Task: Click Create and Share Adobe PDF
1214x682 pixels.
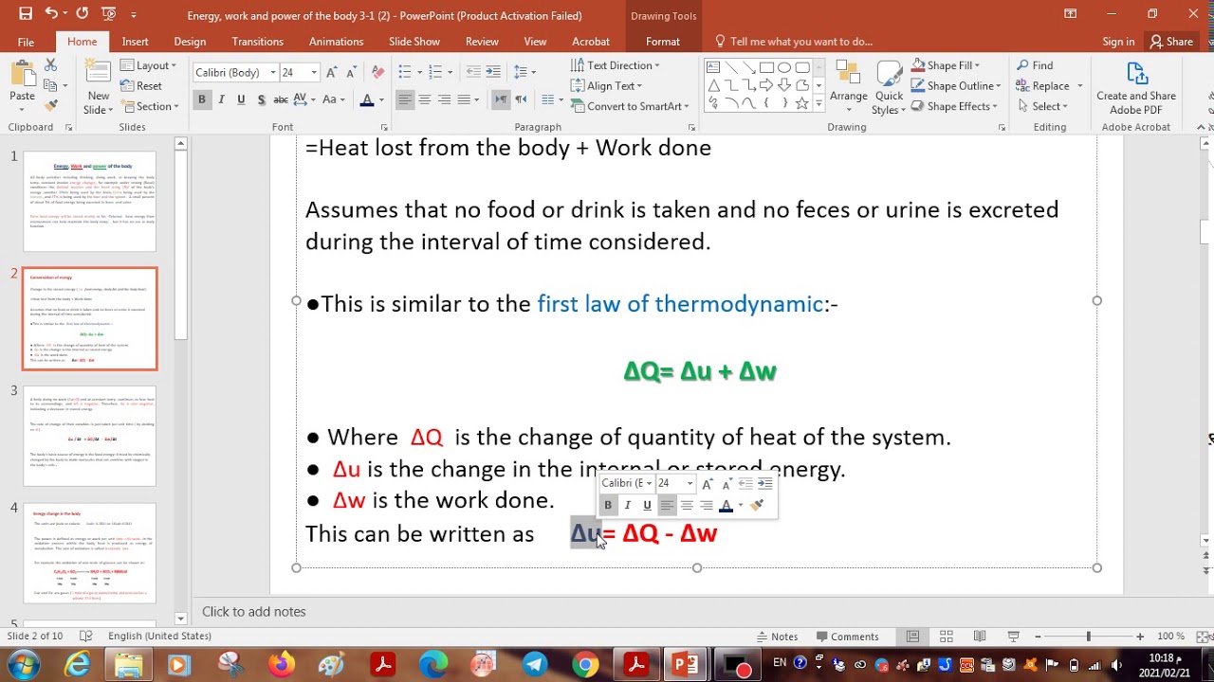Action: 1136,88
